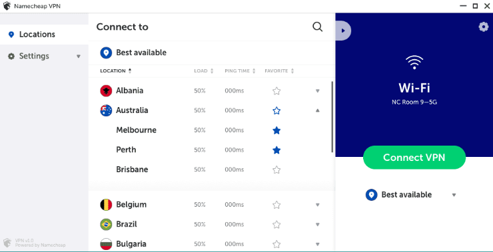Click the Connect VPN button
The width and height of the screenshot is (493, 252).
(x=414, y=157)
